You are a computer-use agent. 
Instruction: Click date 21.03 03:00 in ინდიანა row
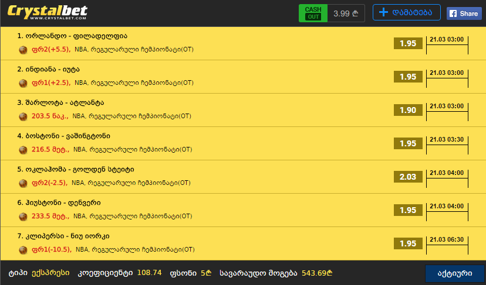[x=447, y=73]
